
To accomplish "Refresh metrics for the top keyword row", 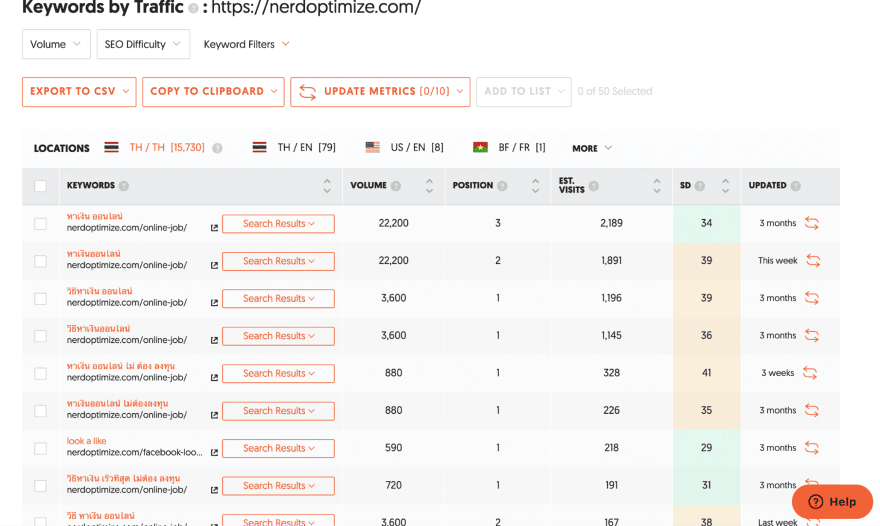I will (x=812, y=223).
